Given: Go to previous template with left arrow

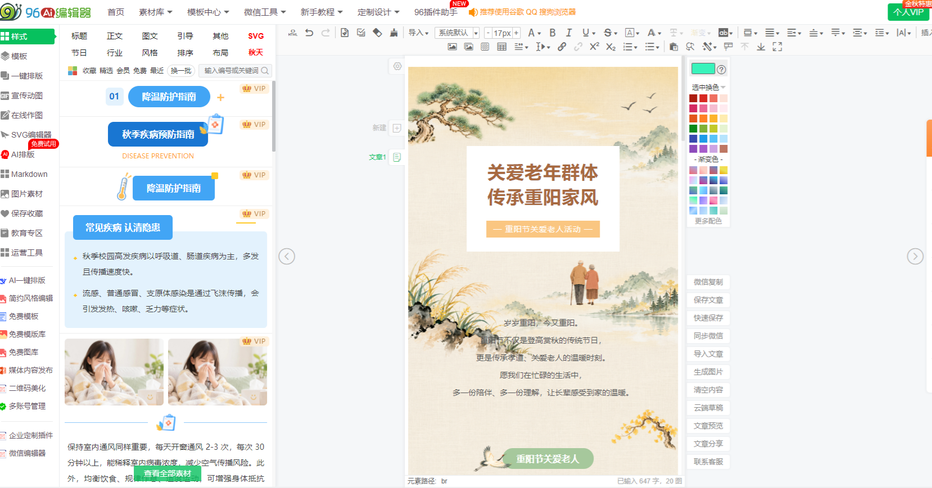Looking at the screenshot, I should (287, 256).
